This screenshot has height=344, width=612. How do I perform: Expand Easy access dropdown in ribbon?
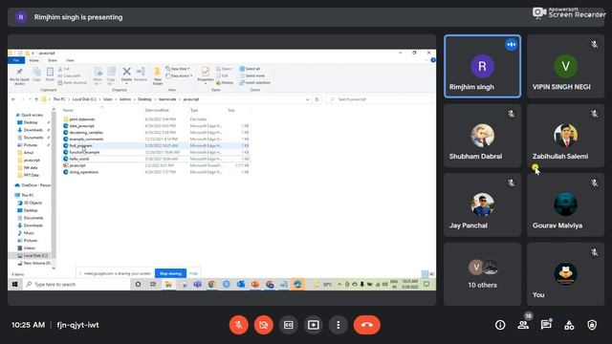pyautogui.click(x=179, y=75)
